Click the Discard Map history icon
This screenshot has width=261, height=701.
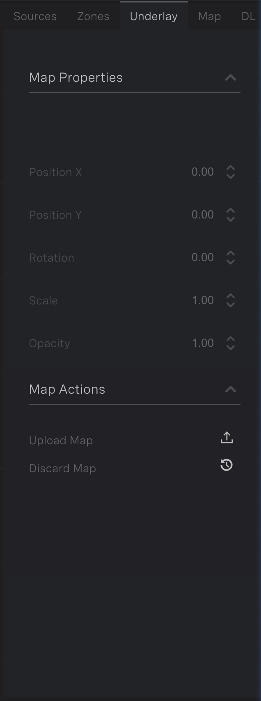227,465
